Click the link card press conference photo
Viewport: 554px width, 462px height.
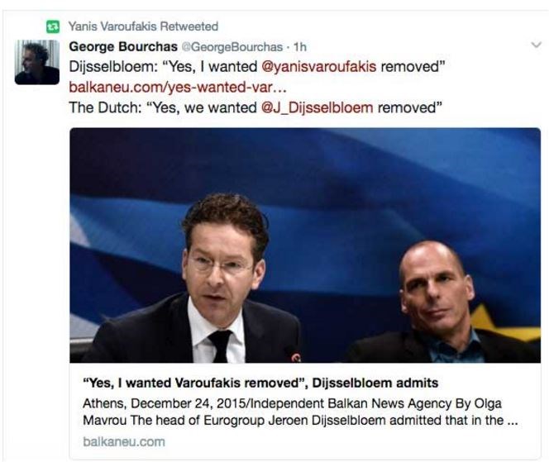point(305,245)
